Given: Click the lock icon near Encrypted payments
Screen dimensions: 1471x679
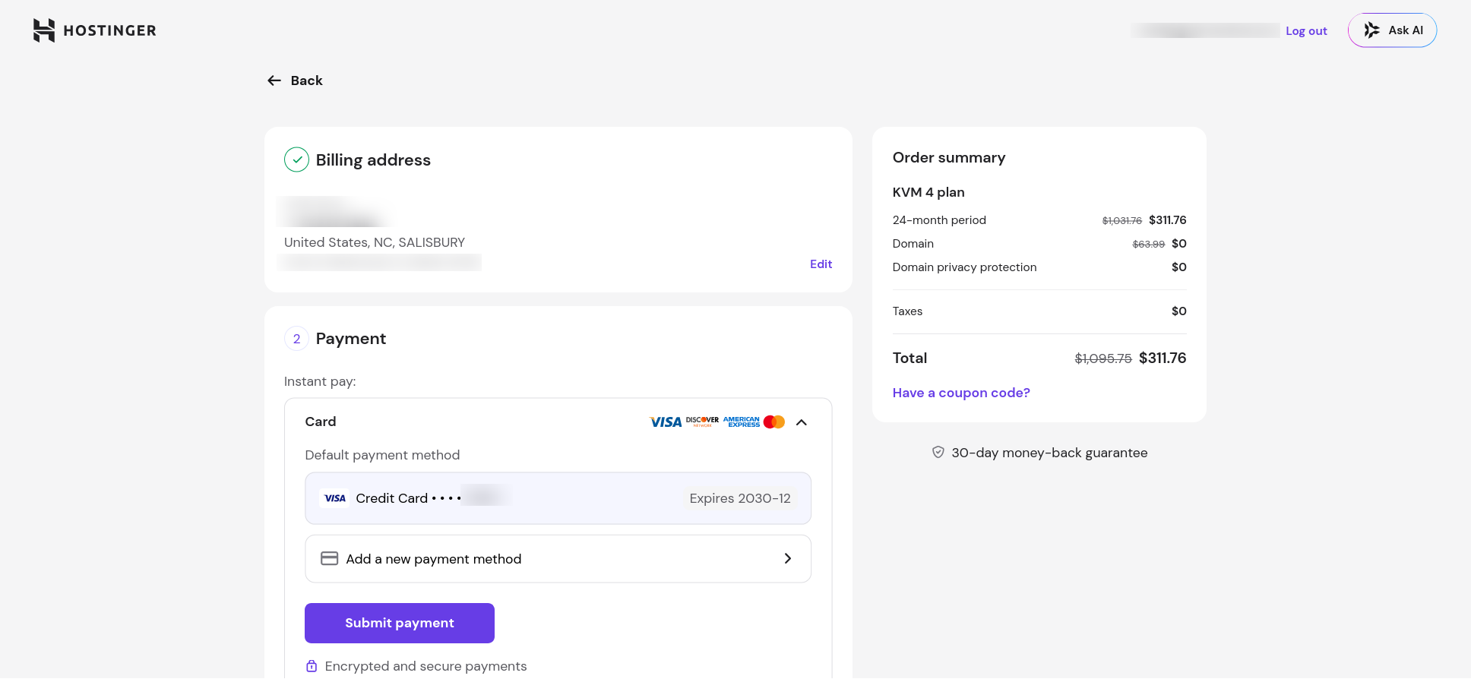Looking at the screenshot, I should [312, 666].
